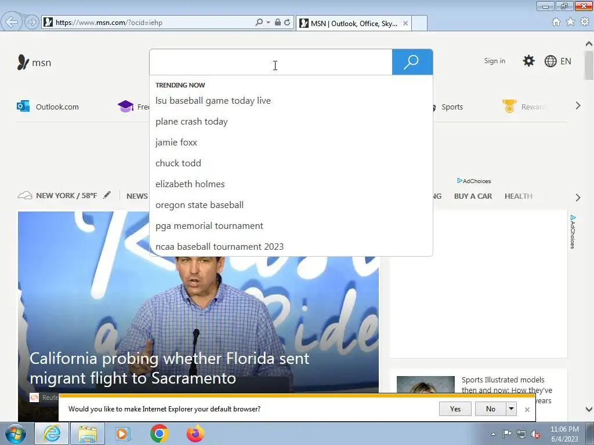Viewport: 594px width, 445px height.
Task: Select trending suggestion 'elizabeth holmes'
Action: click(190, 184)
